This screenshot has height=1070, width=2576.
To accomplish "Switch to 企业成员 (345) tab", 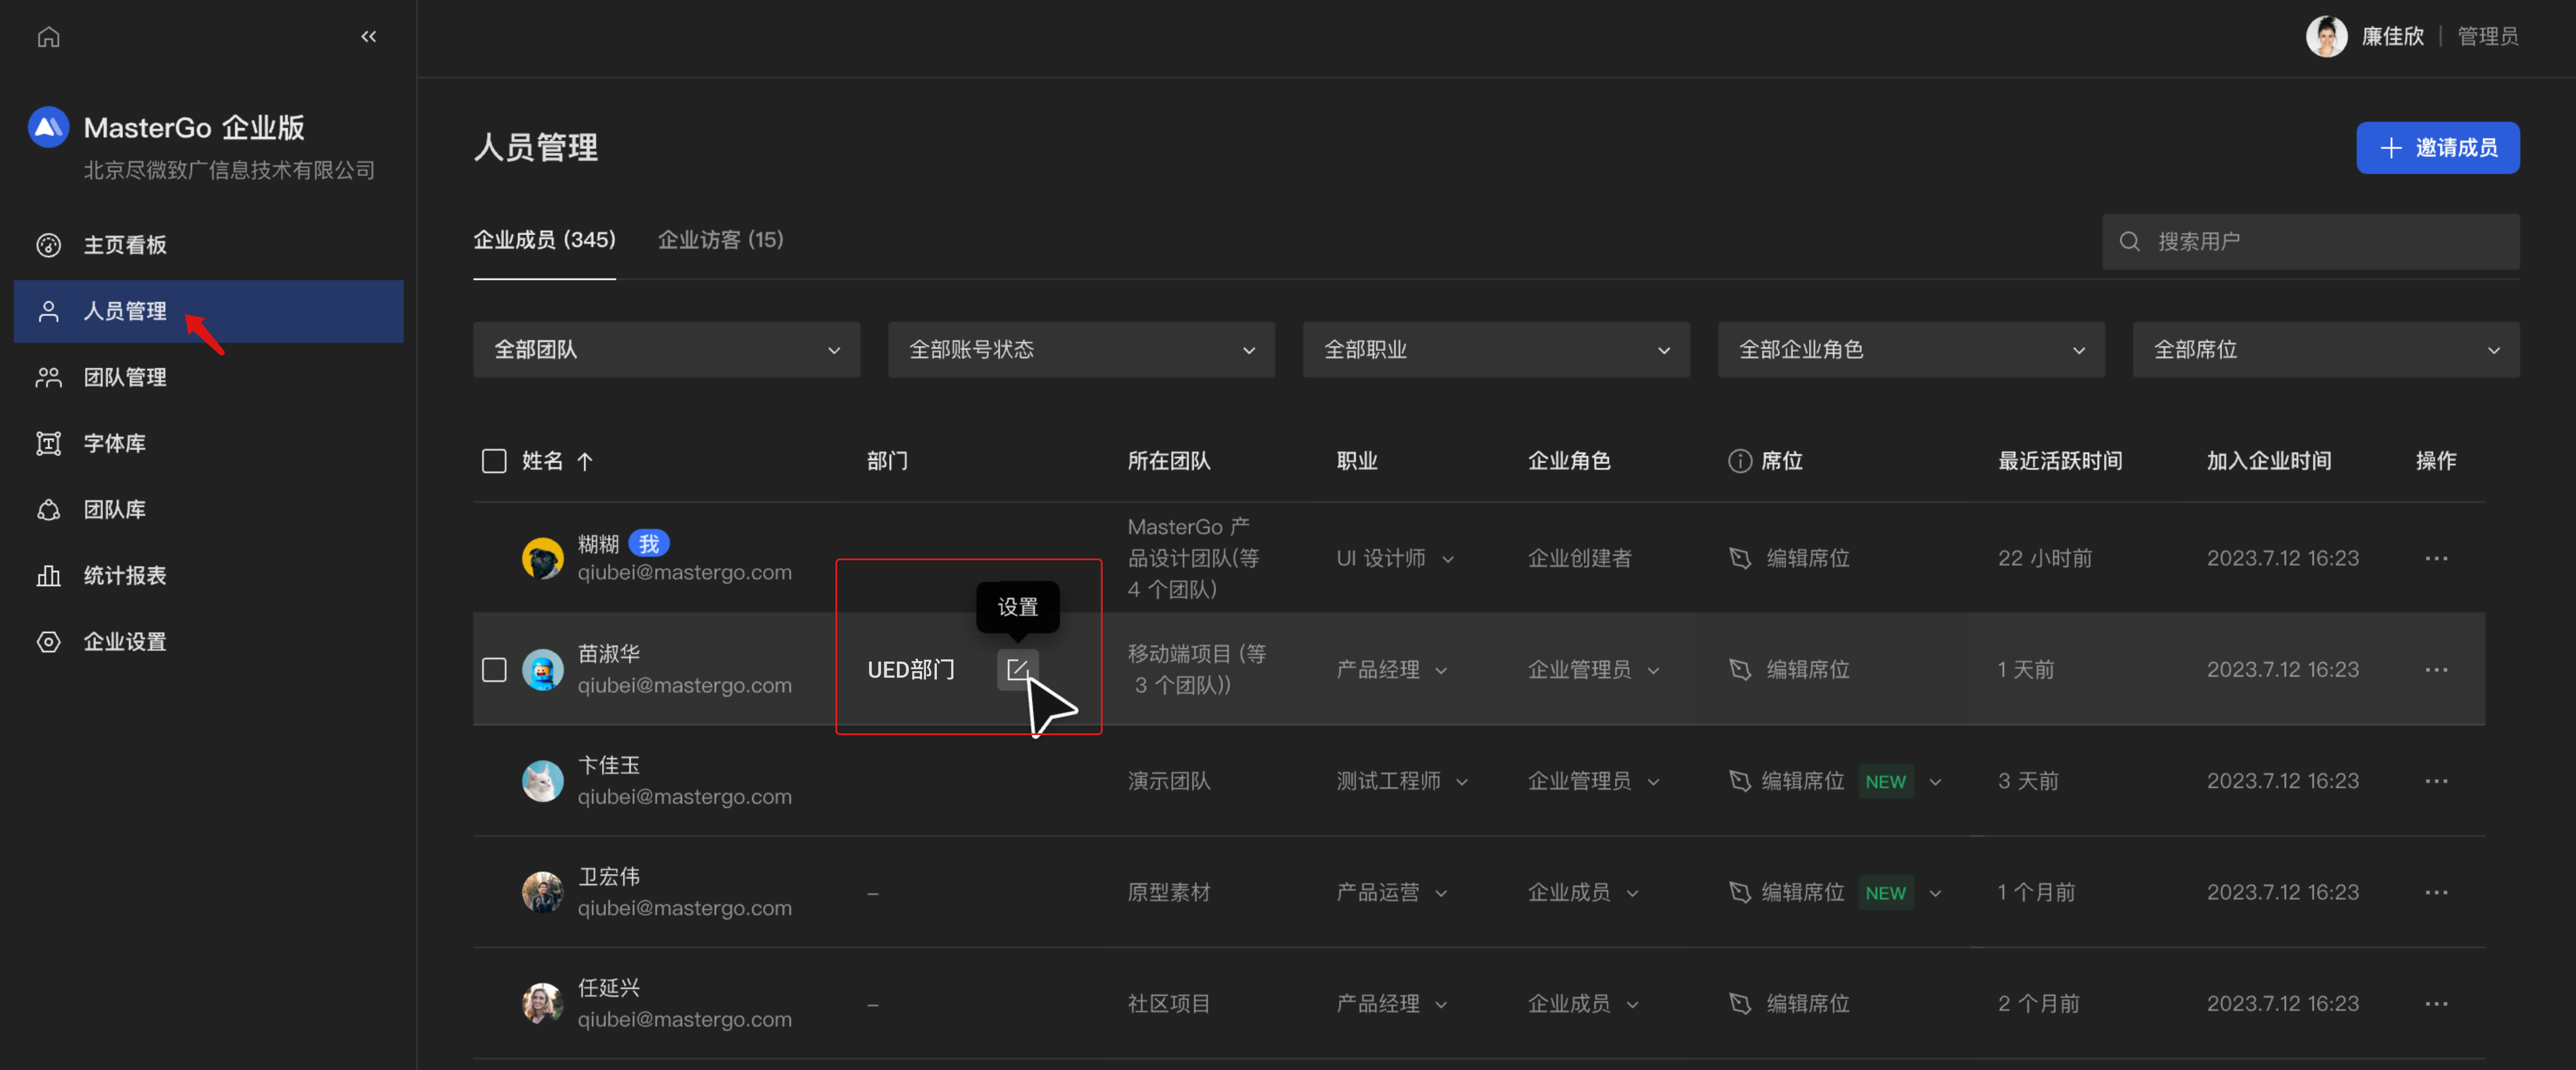I will (544, 240).
